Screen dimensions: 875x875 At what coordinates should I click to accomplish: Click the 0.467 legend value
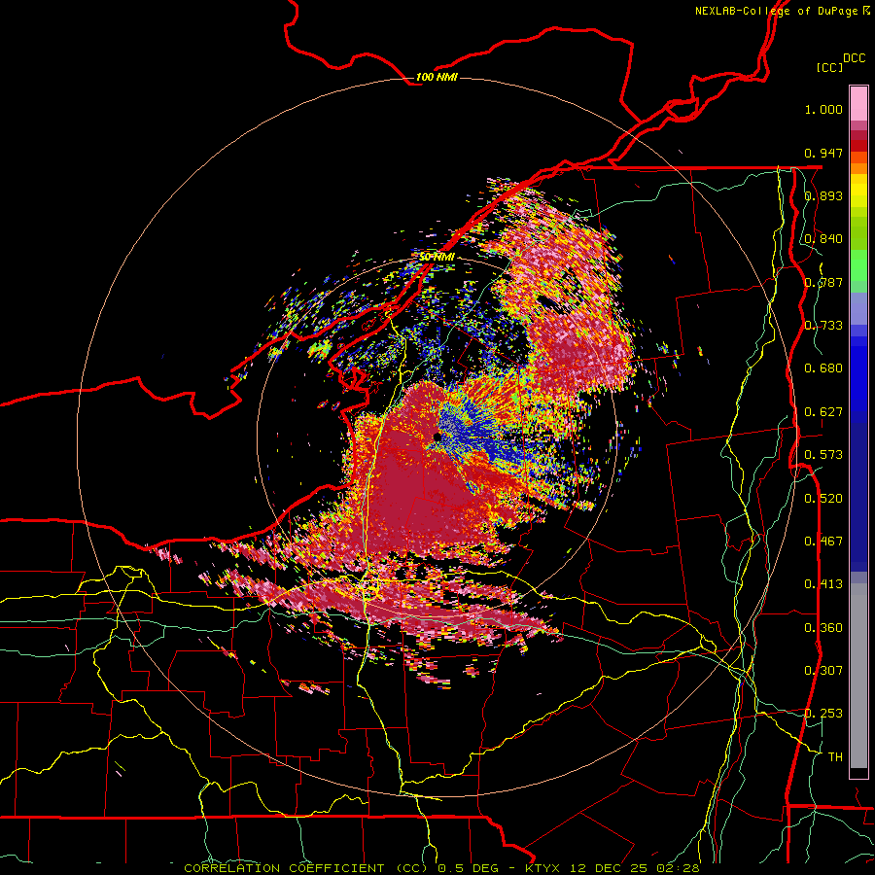click(x=823, y=542)
